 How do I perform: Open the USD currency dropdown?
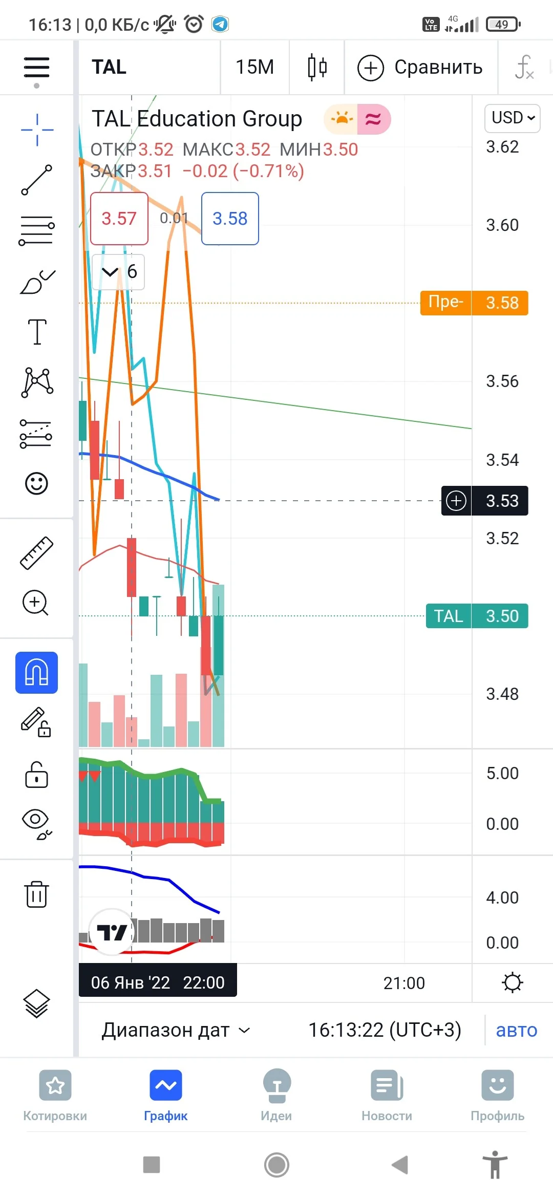[x=513, y=118]
